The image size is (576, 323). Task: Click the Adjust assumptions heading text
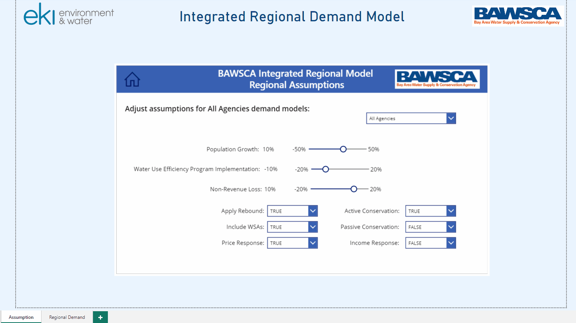coord(217,109)
